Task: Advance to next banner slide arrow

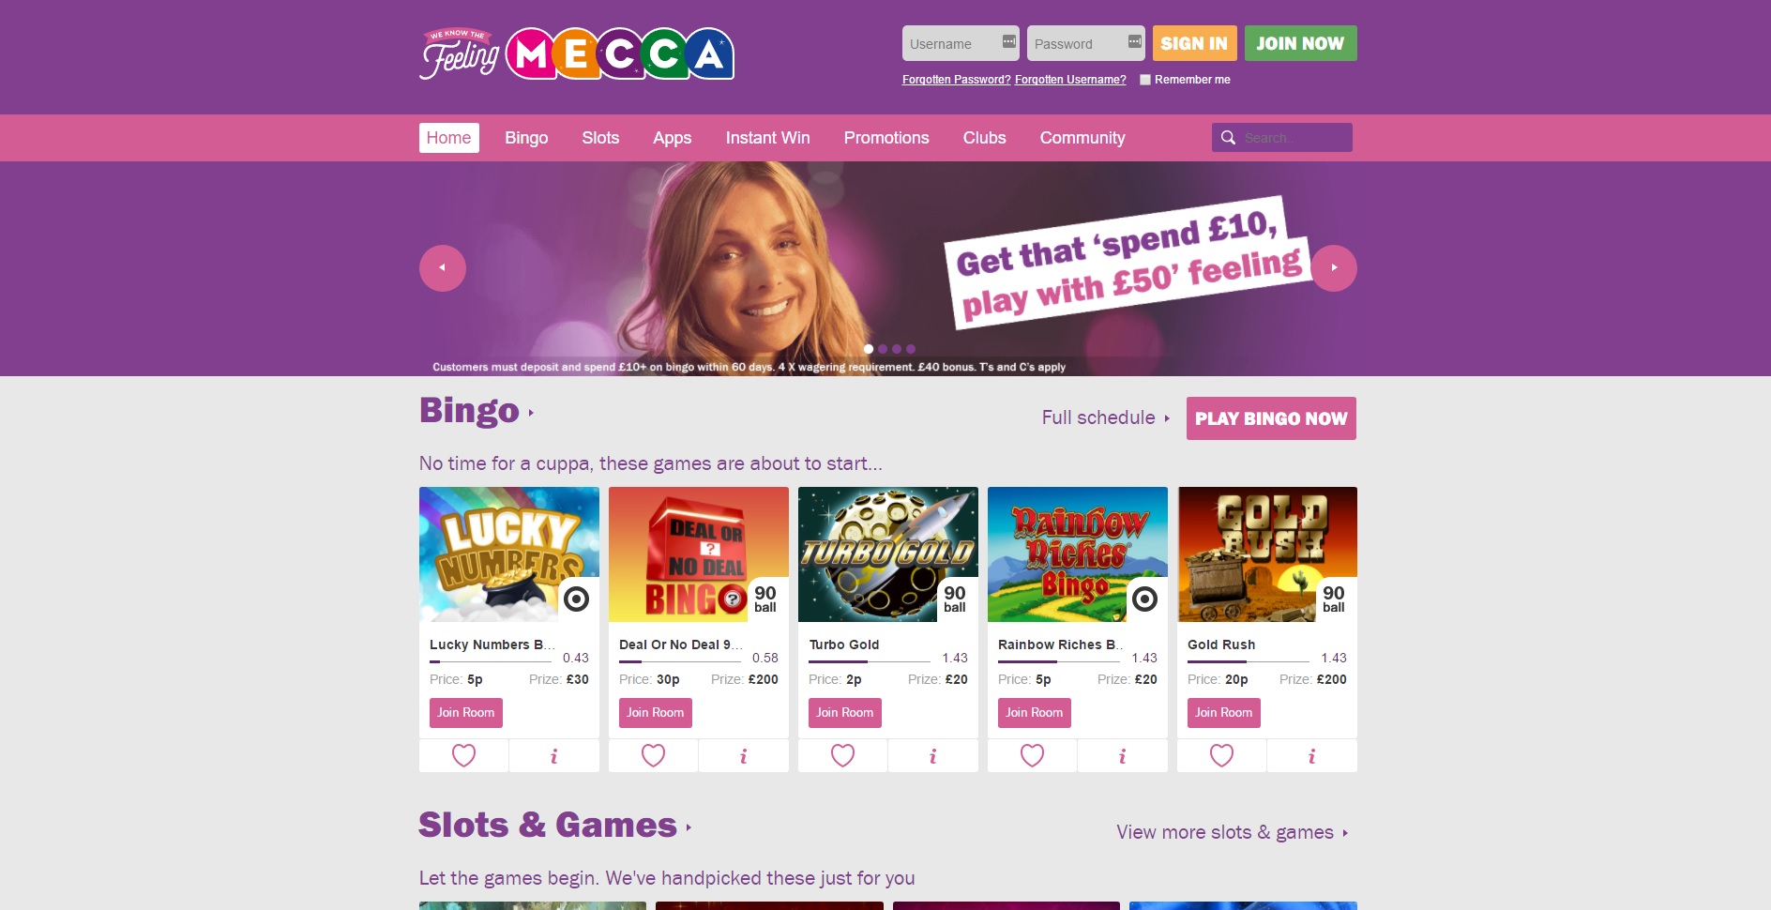Action: tap(1334, 268)
